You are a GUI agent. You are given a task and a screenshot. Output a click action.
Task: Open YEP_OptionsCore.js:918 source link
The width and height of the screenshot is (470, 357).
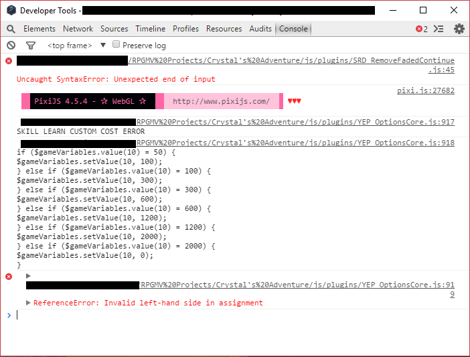pos(295,143)
